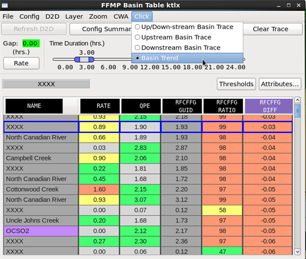Click the 1.90 QPE cell
306x259 pixels.
point(140,127)
